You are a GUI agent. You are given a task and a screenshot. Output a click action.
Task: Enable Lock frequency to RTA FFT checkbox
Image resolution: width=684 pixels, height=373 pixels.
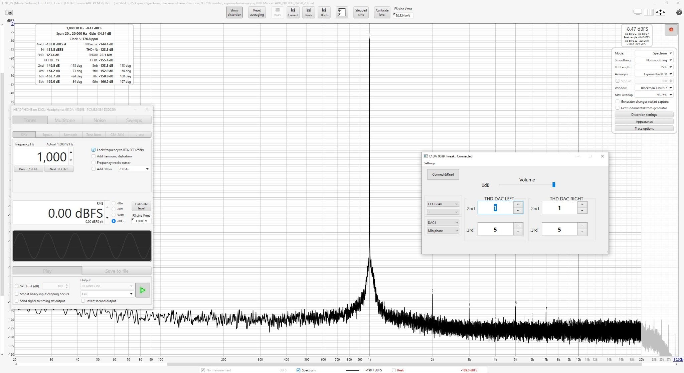point(94,150)
